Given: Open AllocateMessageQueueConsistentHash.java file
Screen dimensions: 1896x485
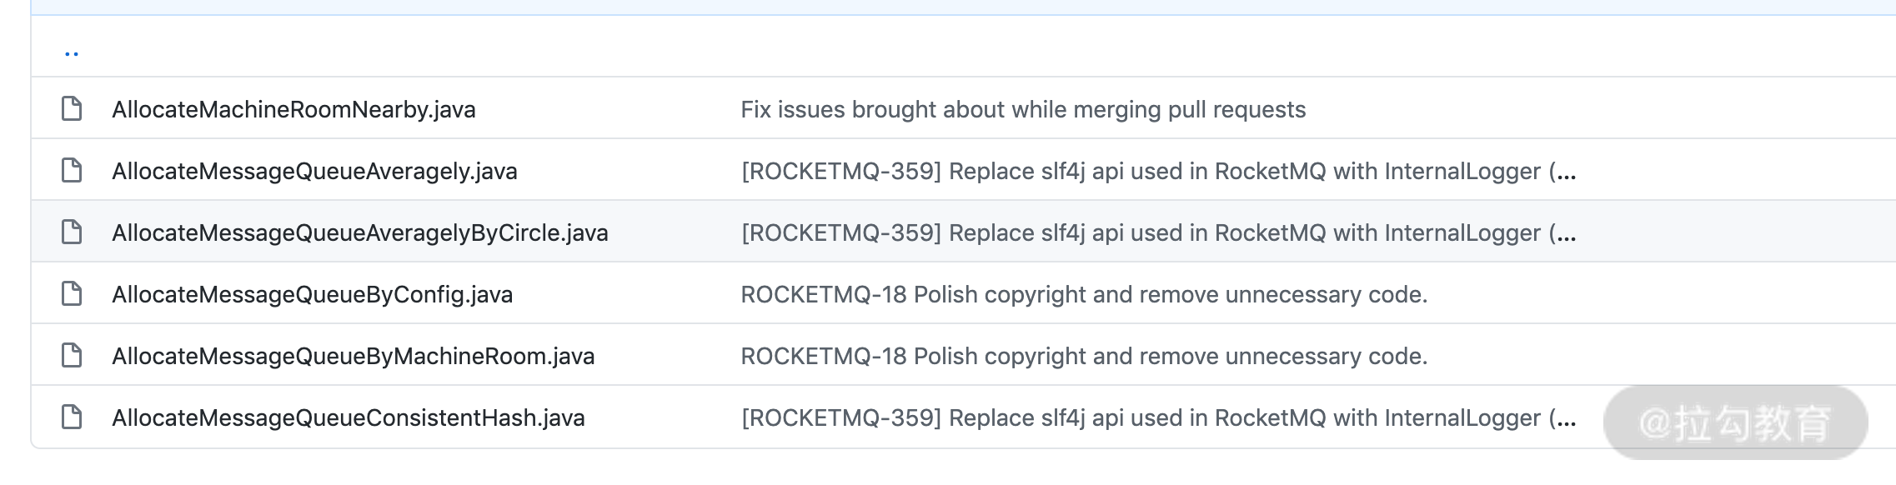Looking at the screenshot, I should tap(349, 418).
